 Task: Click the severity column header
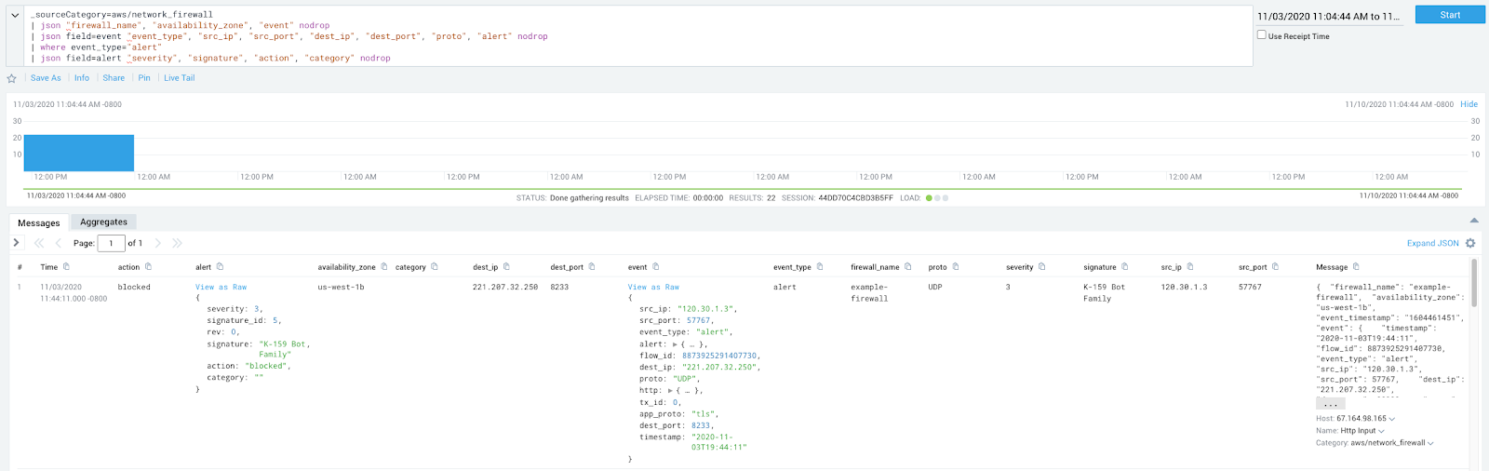click(x=1020, y=267)
